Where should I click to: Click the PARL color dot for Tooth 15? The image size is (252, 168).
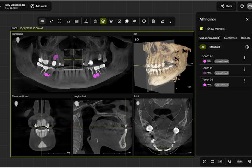205,73
